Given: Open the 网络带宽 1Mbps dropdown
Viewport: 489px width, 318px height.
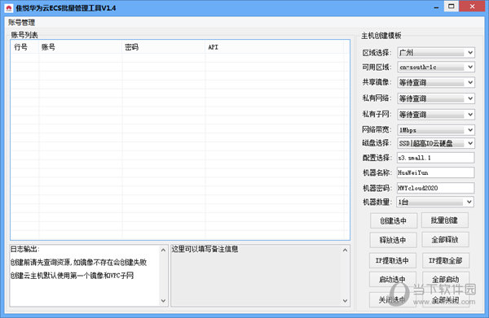Looking at the screenshot, I should pyautogui.click(x=436, y=130).
